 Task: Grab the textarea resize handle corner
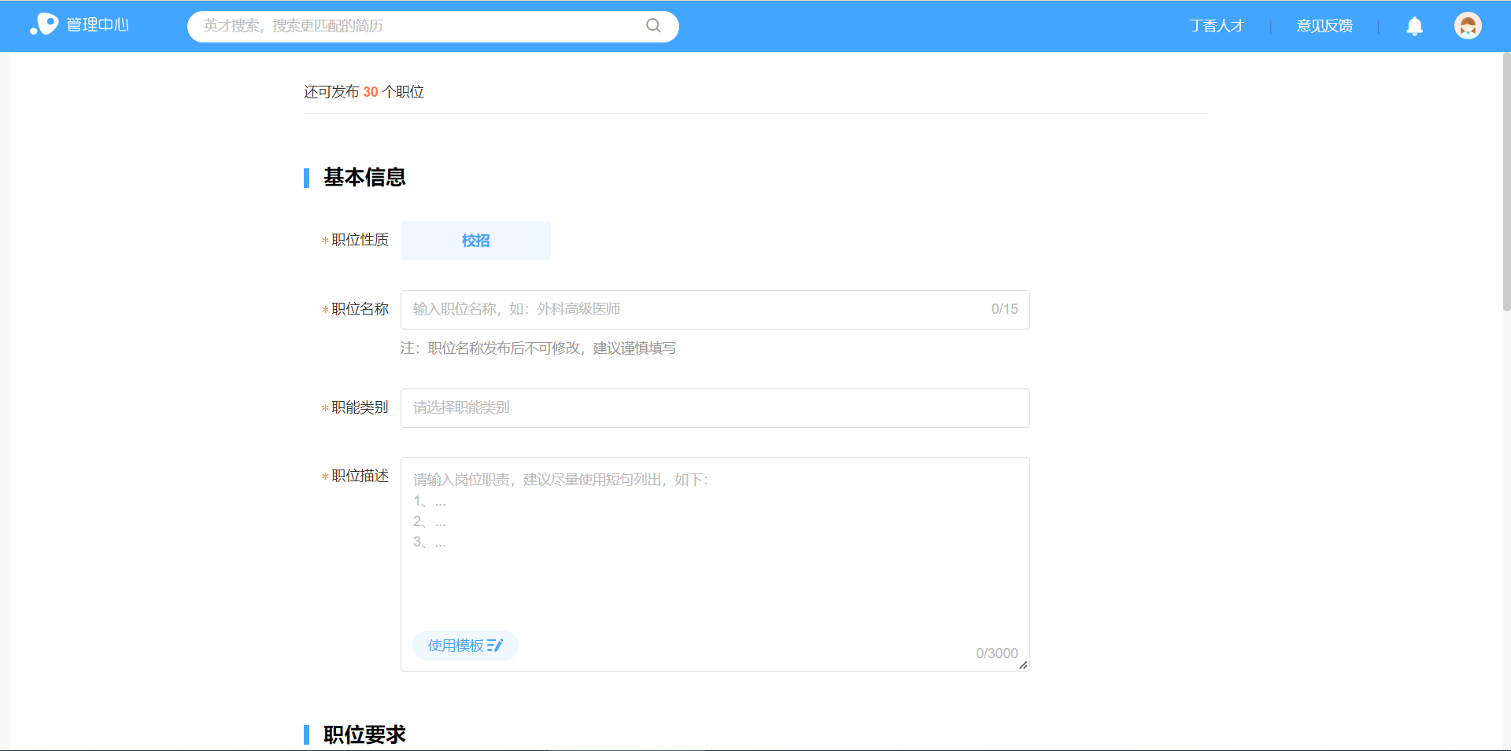1023,665
